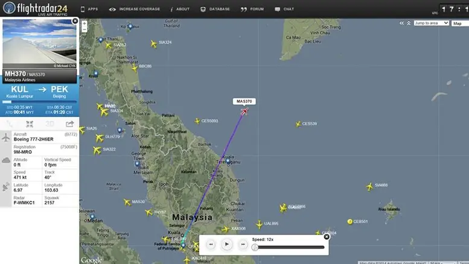Click the Medan airport pin
Viewport: 469px width, 264px height.
pyautogui.click(x=92, y=217)
